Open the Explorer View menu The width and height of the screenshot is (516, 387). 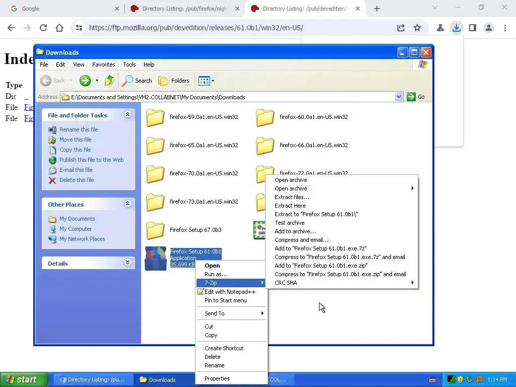(79, 64)
